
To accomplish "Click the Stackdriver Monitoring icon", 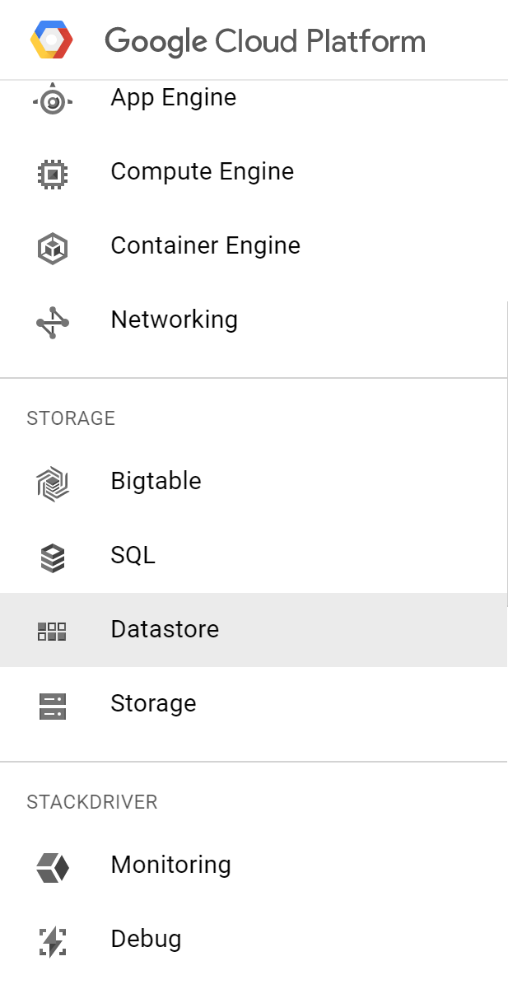I will 53,867.
